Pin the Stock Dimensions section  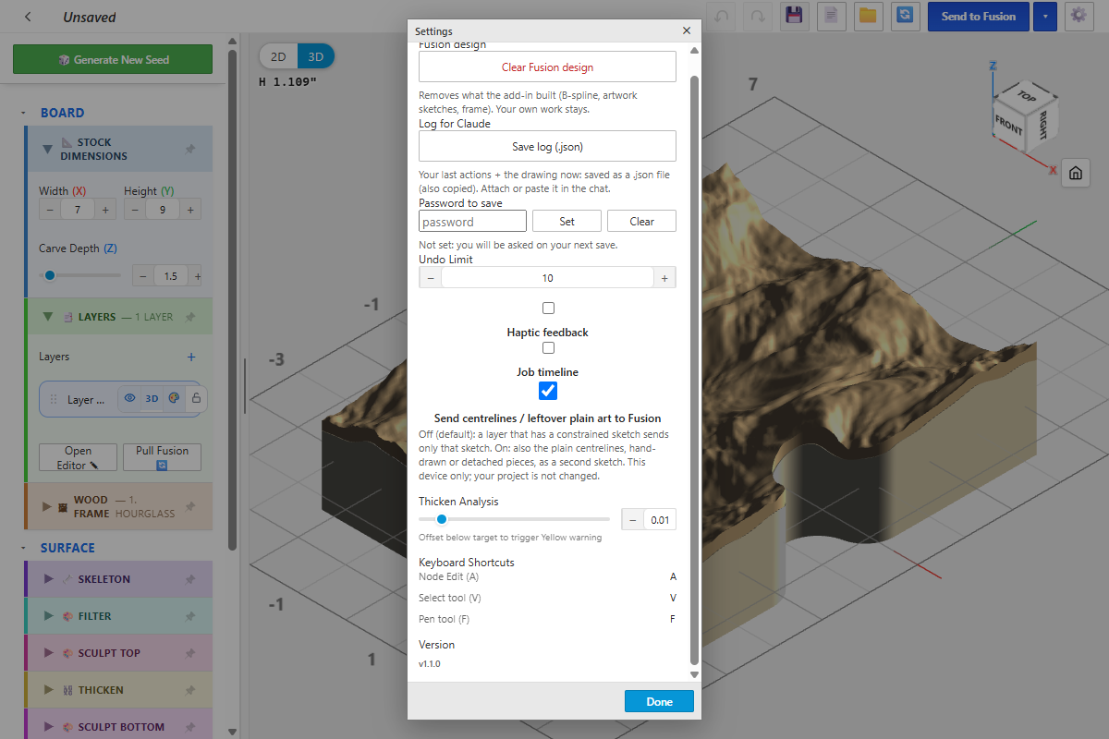coord(190,149)
